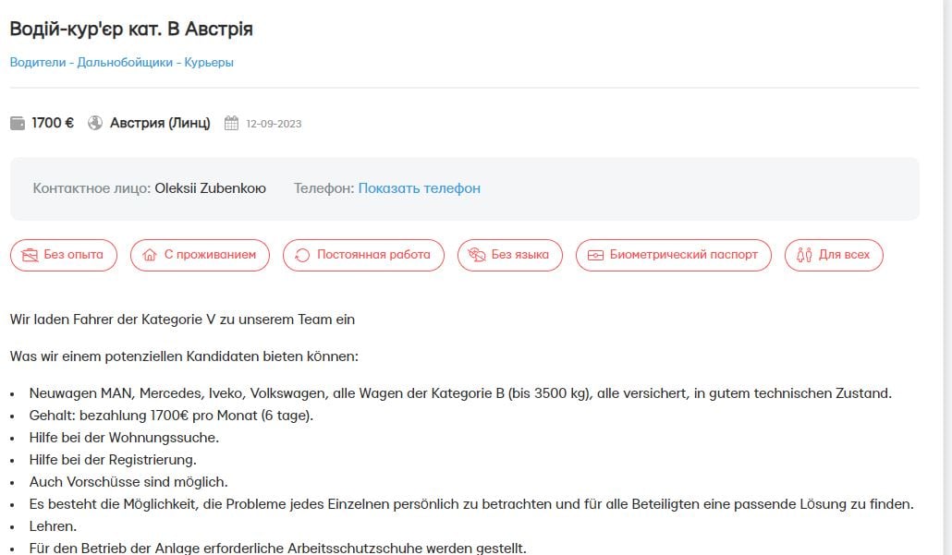Click the Контактное лицо label
The height and width of the screenshot is (555, 952).
click(92, 188)
